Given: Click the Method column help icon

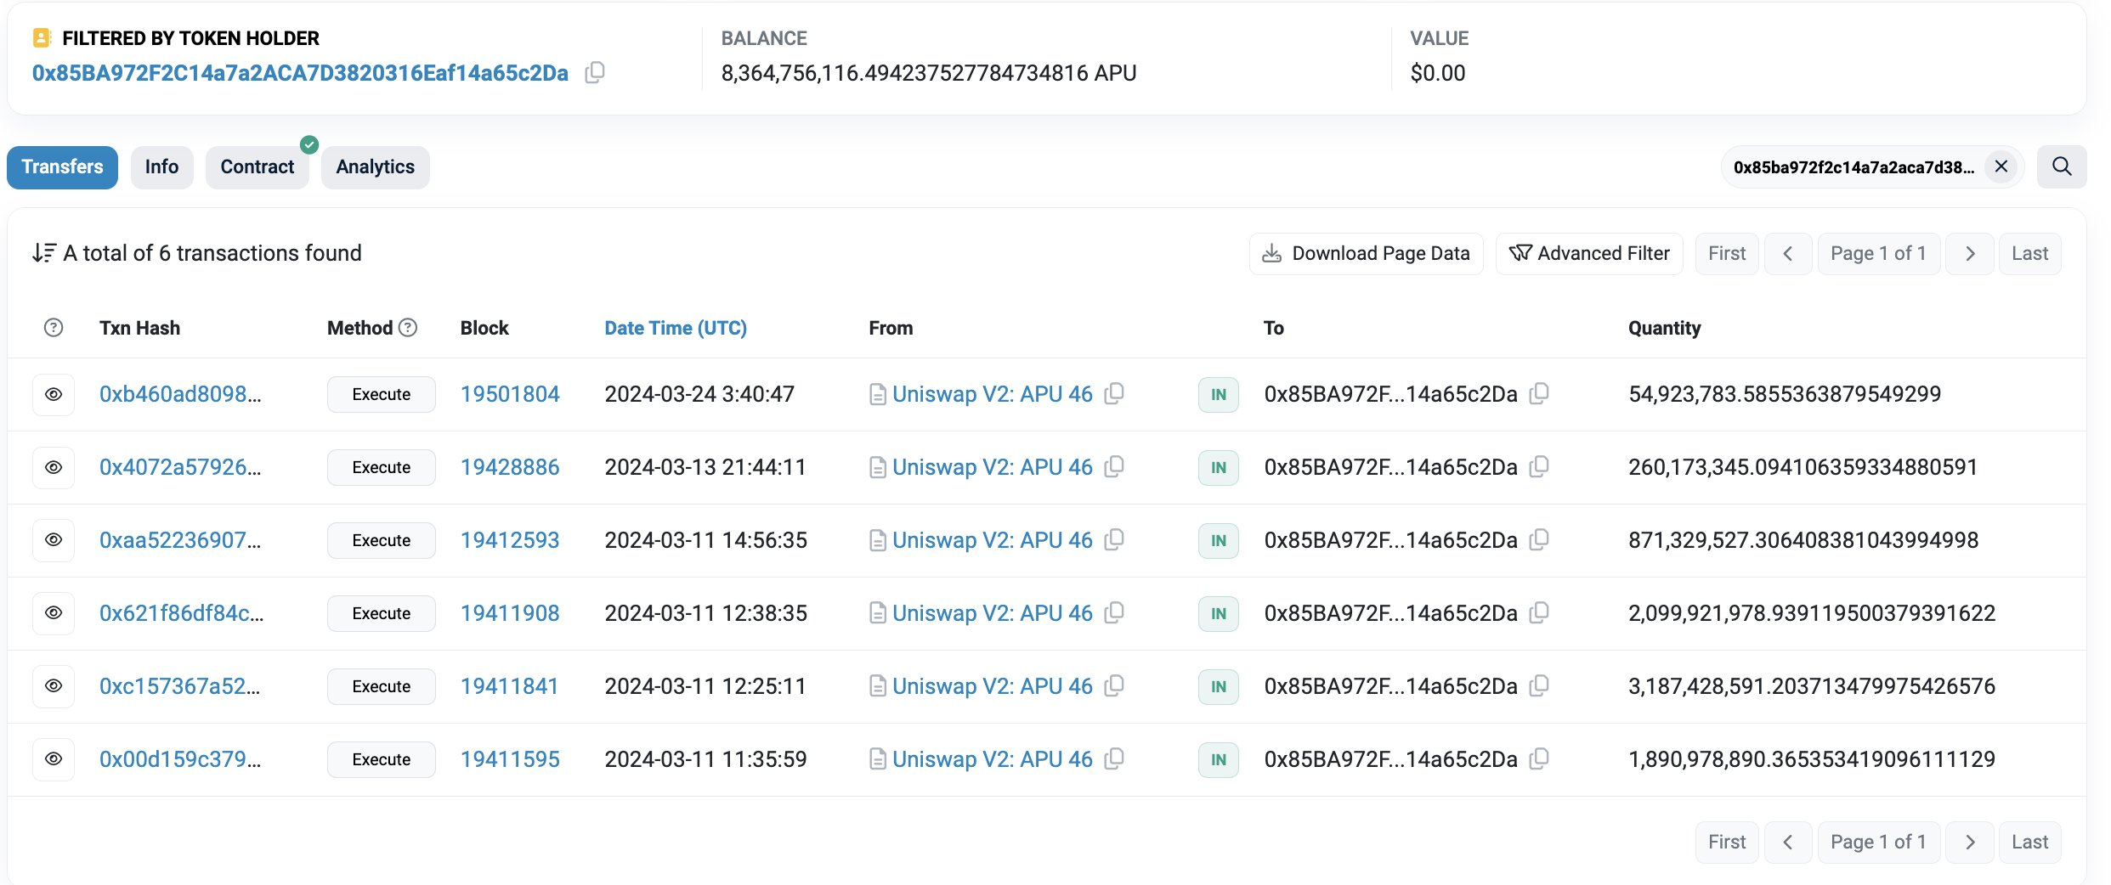Looking at the screenshot, I should (408, 328).
